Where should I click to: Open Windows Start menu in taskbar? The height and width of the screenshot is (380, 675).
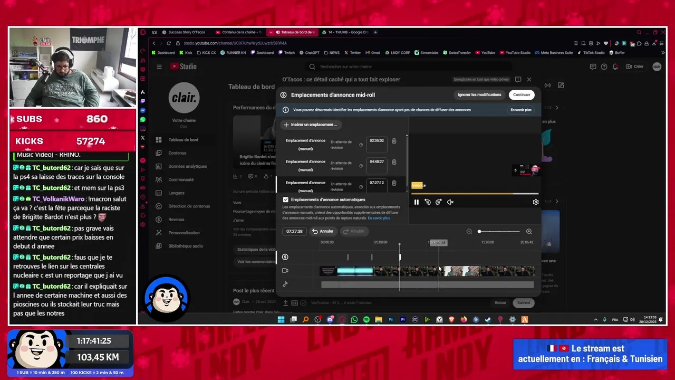(281, 319)
